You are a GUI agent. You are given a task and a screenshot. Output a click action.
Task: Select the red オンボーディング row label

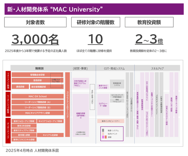(8, 131)
